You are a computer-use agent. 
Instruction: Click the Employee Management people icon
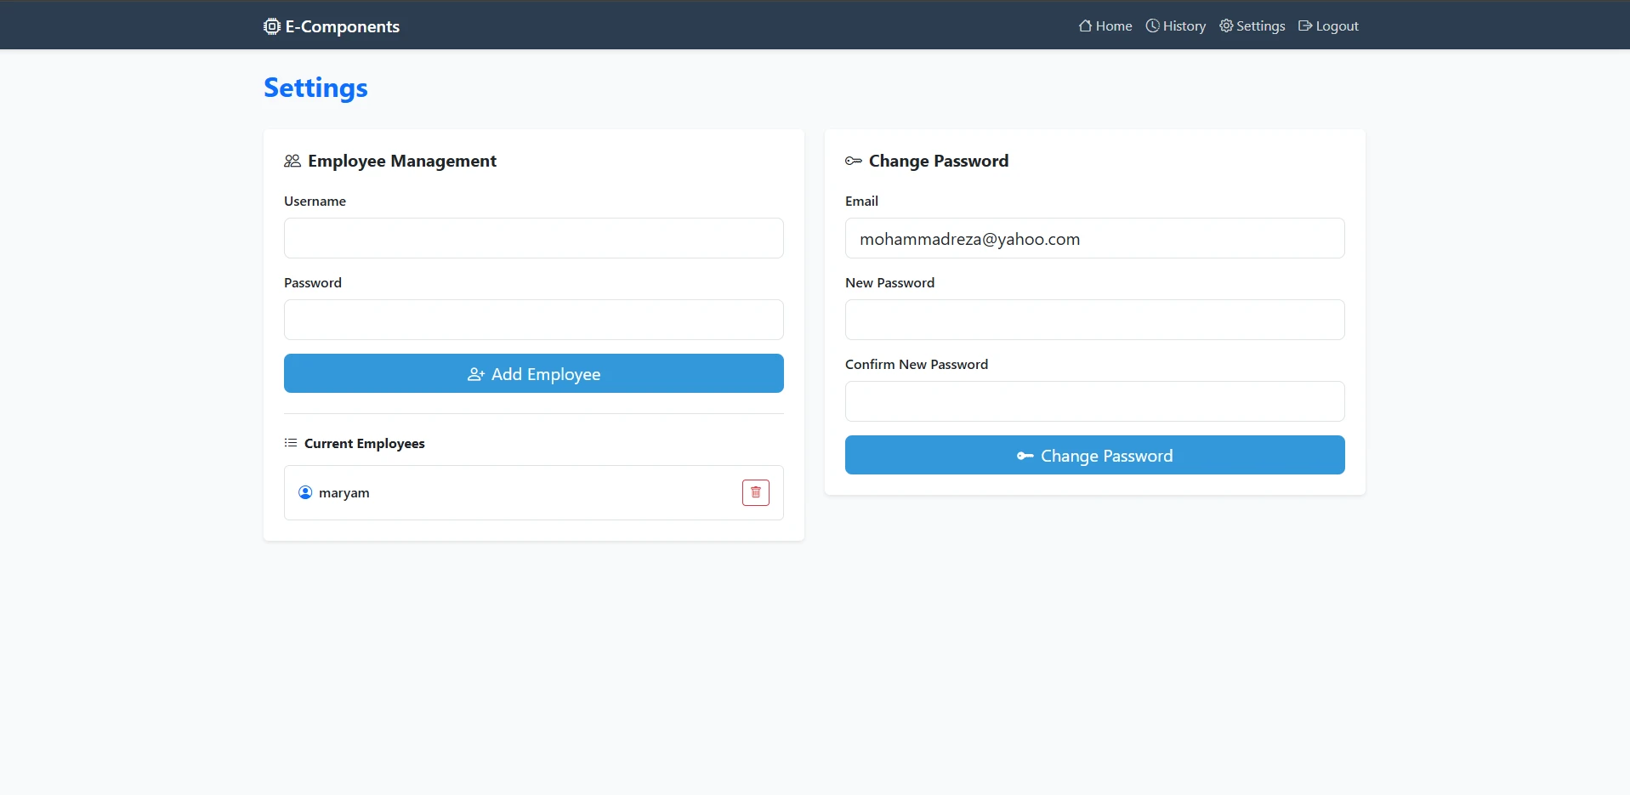pos(292,161)
